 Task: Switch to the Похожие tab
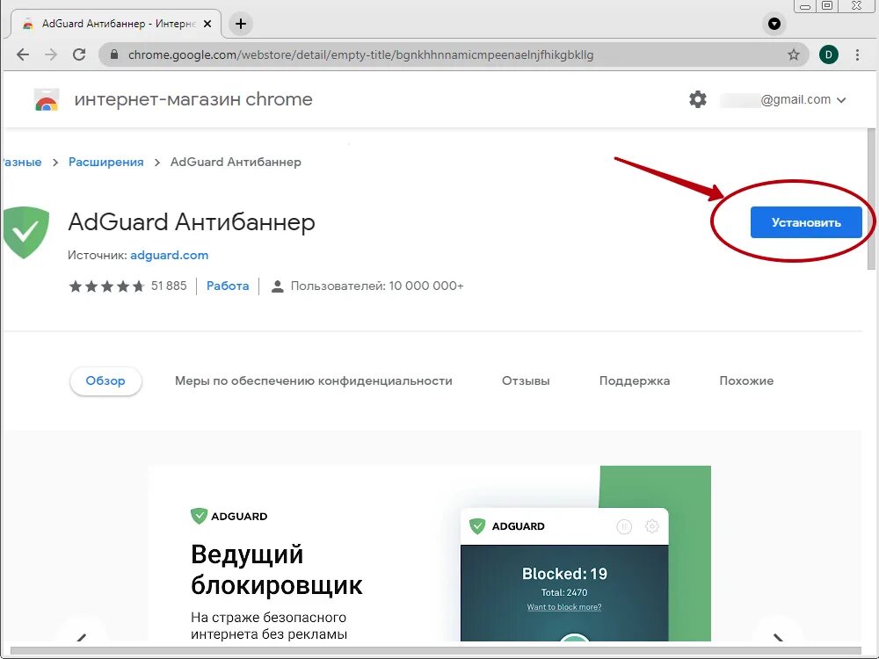point(746,381)
